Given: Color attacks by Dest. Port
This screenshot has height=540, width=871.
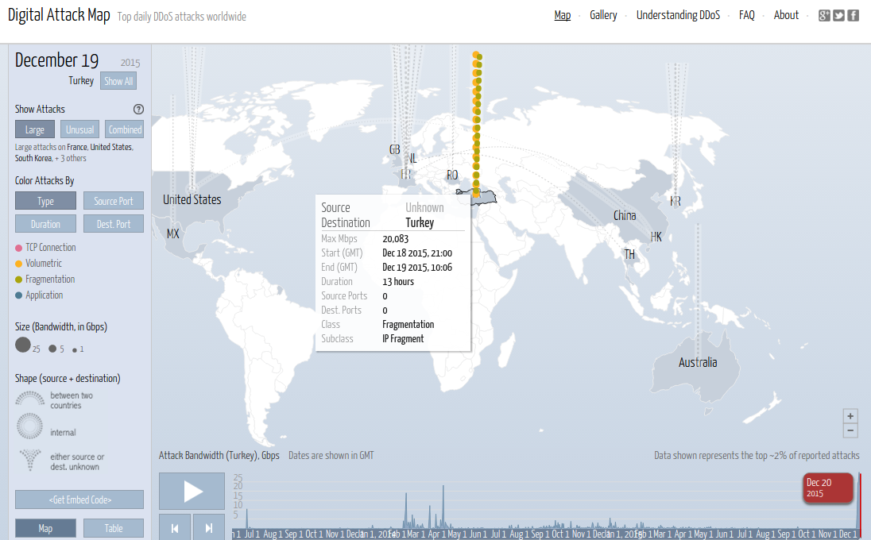Looking at the screenshot, I should (x=114, y=224).
